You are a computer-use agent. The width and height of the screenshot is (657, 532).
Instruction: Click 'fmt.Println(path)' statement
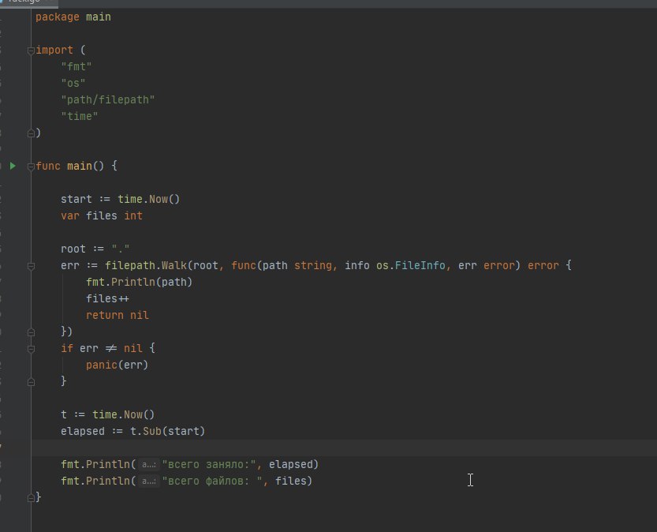pos(139,282)
